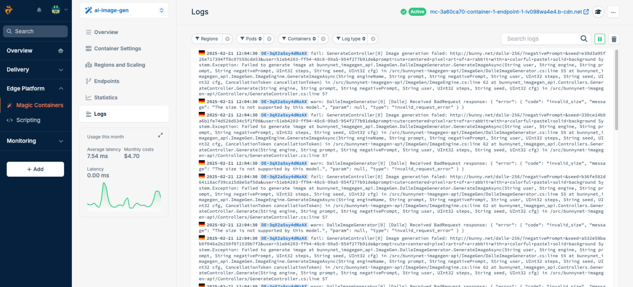
Task: Expand the Delivery section
Action: [x=35, y=70]
